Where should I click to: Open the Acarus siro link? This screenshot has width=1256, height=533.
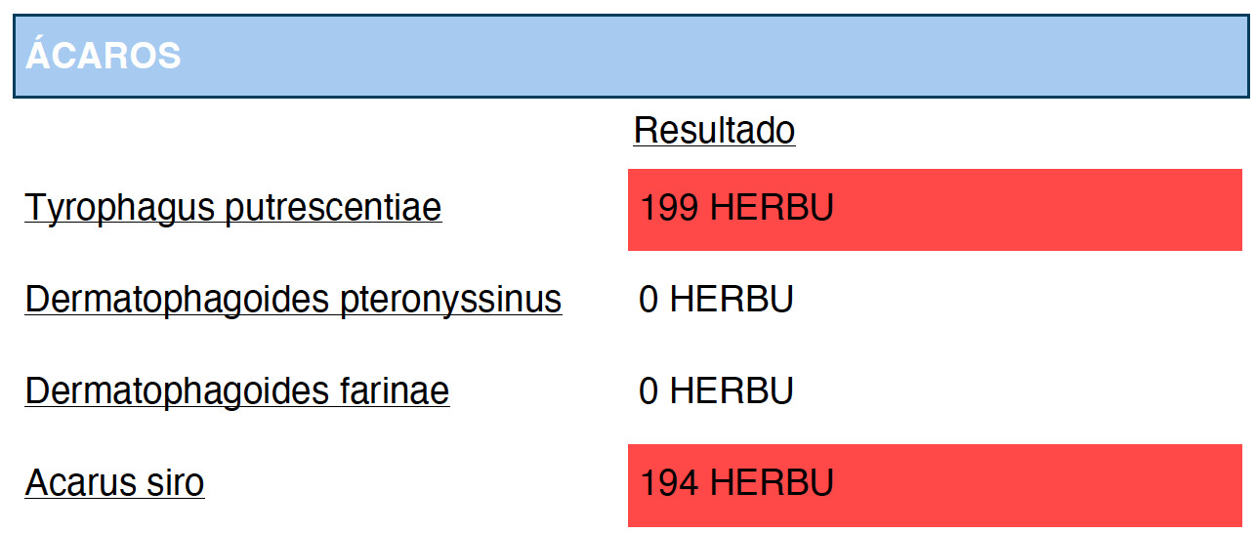[x=114, y=483]
